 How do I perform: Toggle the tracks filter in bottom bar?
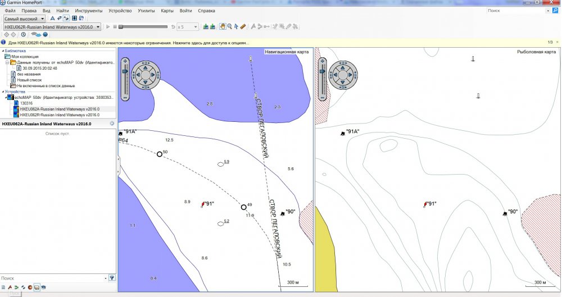point(23,287)
